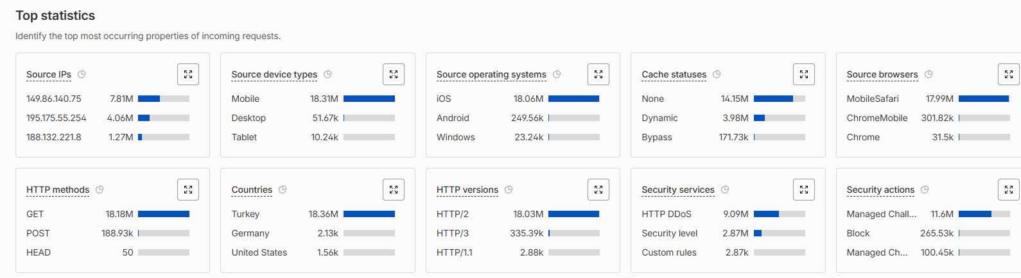Screen dimensions: 1021x278
Task: Open time chart icon beside Security actions
Action: tap(925, 190)
